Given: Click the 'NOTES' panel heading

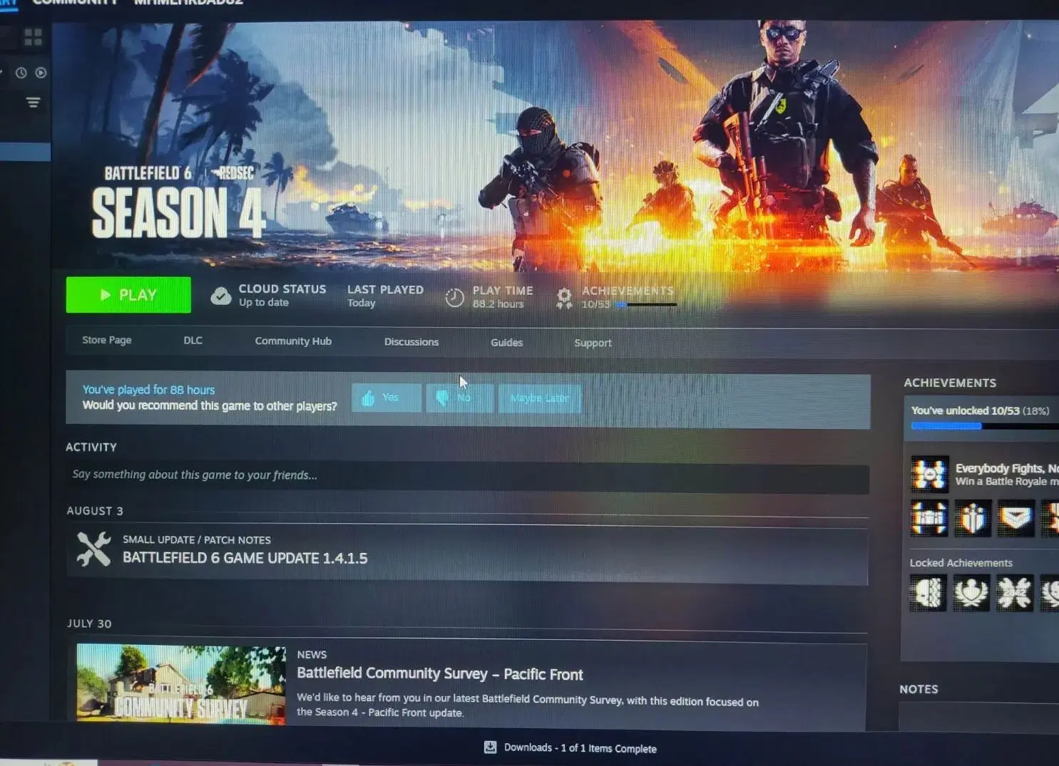Looking at the screenshot, I should [919, 689].
